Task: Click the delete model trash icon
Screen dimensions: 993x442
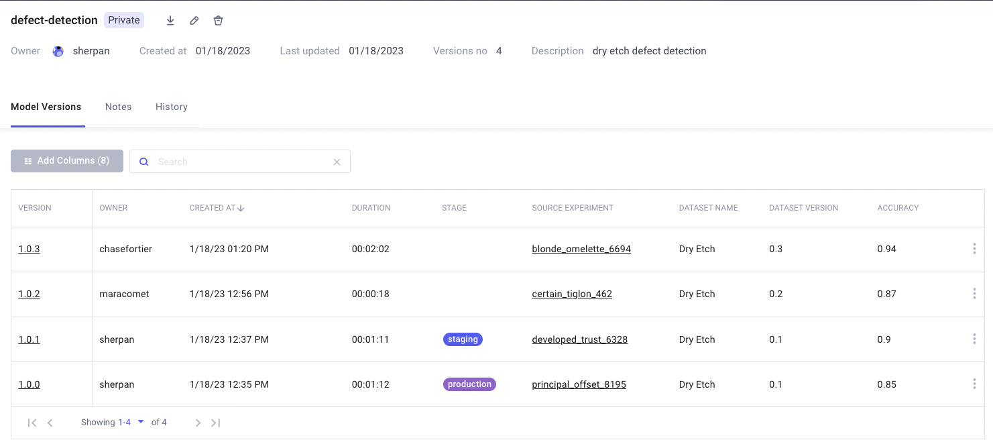Action: tap(218, 21)
